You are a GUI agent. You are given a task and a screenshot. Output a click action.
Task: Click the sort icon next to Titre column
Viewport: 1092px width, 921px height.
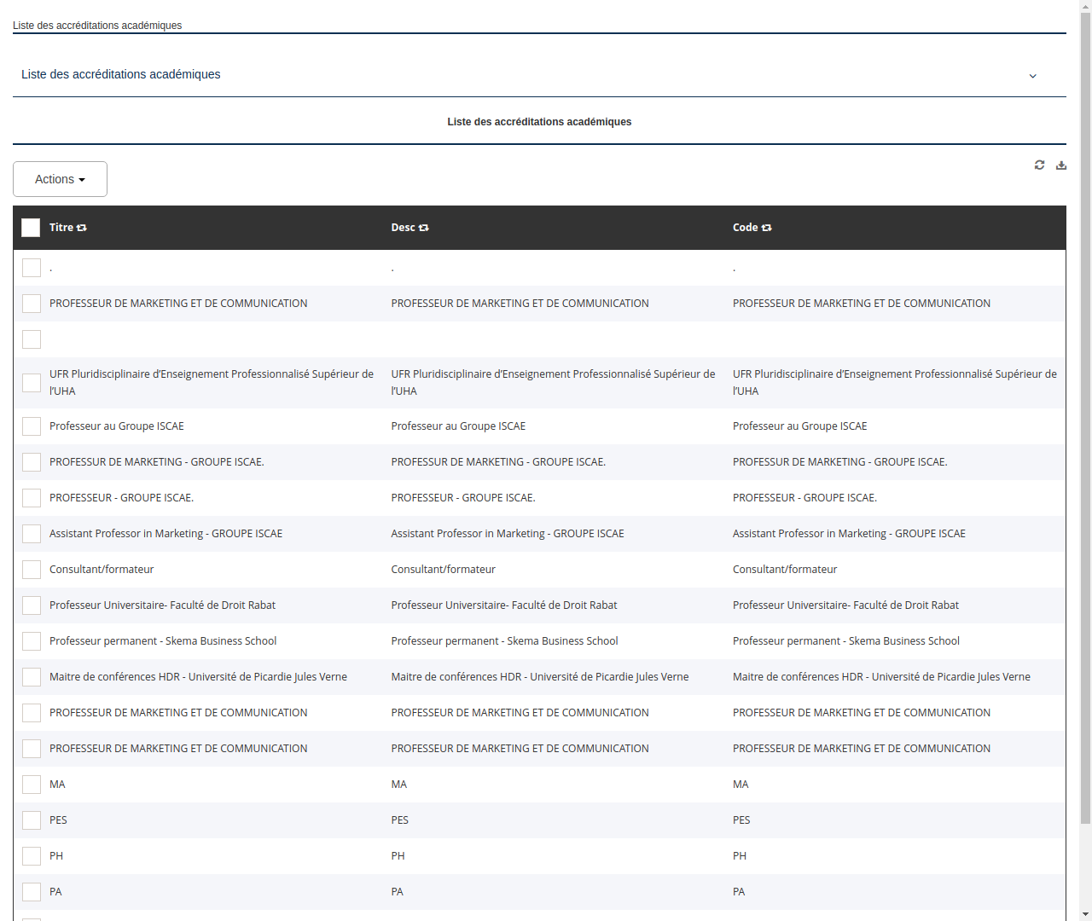pos(82,227)
